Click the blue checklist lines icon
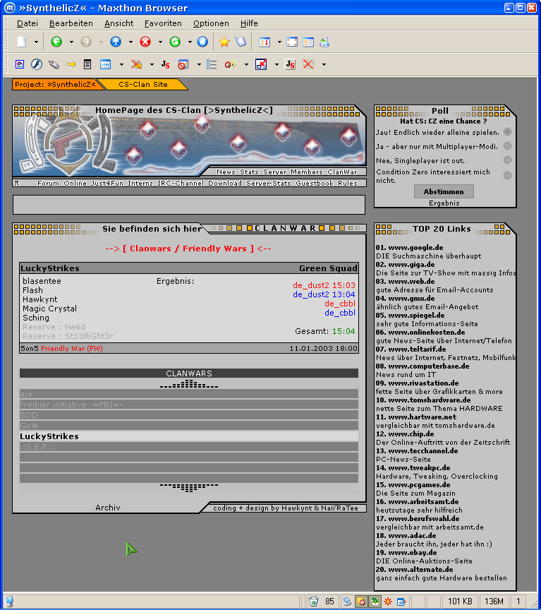This screenshot has height=610, width=541. pos(212,64)
